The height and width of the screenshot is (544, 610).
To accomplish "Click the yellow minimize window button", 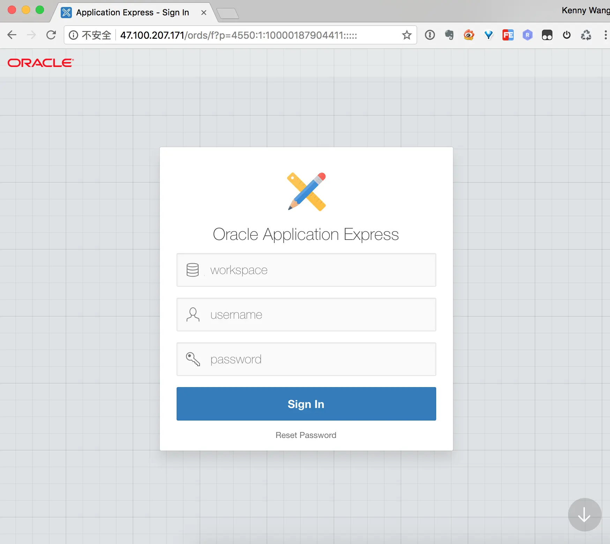I will click(x=26, y=10).
